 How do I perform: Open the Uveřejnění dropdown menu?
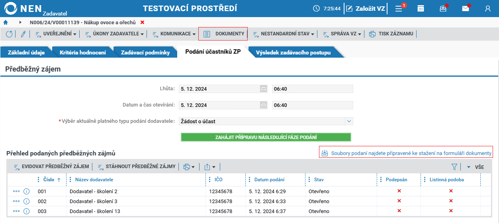pos(56,34)
